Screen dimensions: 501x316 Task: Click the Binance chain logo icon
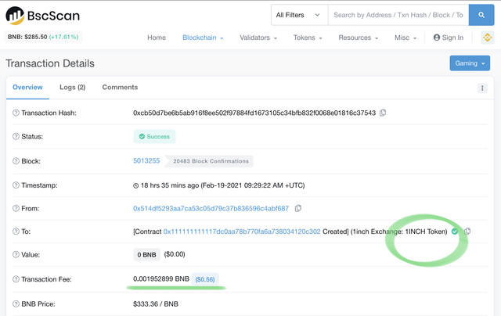pos(487,38)
